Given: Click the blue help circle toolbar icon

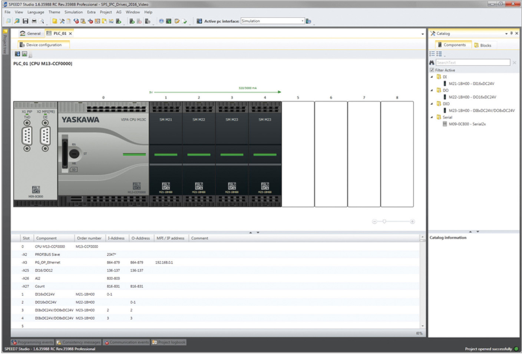Looking at the screenshot, I should click(x=161, y=21).
